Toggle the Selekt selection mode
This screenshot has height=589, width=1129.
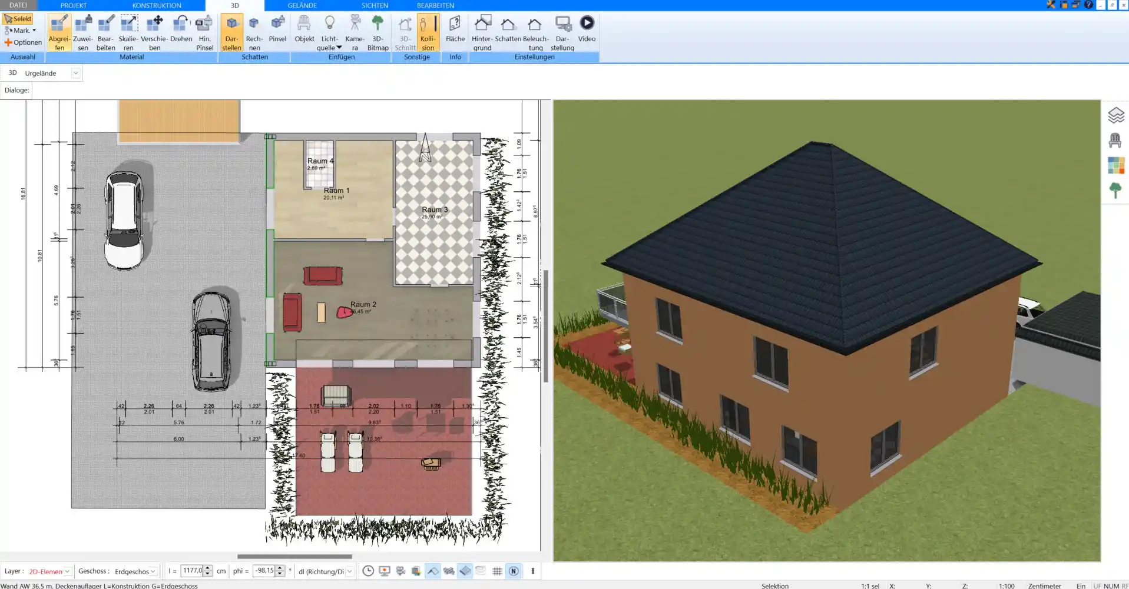(18, 19)
